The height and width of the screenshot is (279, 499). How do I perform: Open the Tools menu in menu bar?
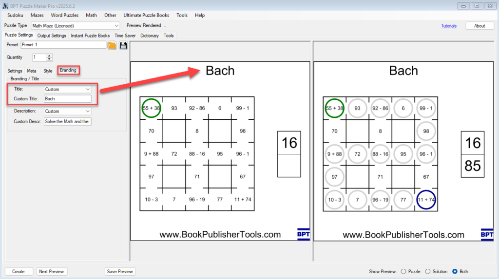click(x=182, y=15)
